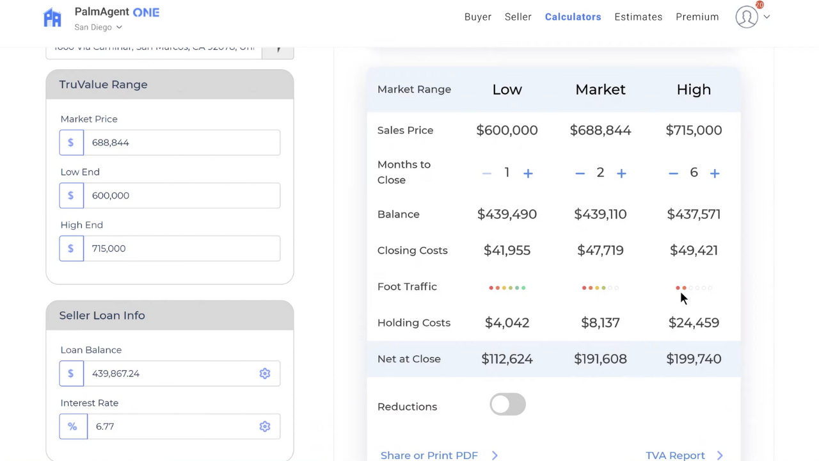Expand the San Diego location dropdown
This screenshot has height=461, width=819.
(x=99, y=28)
